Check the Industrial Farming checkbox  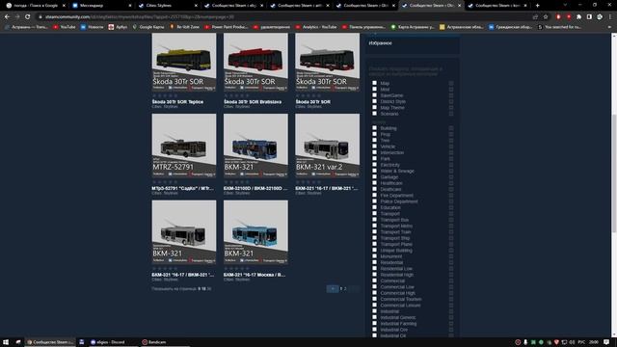click(375, 323)
